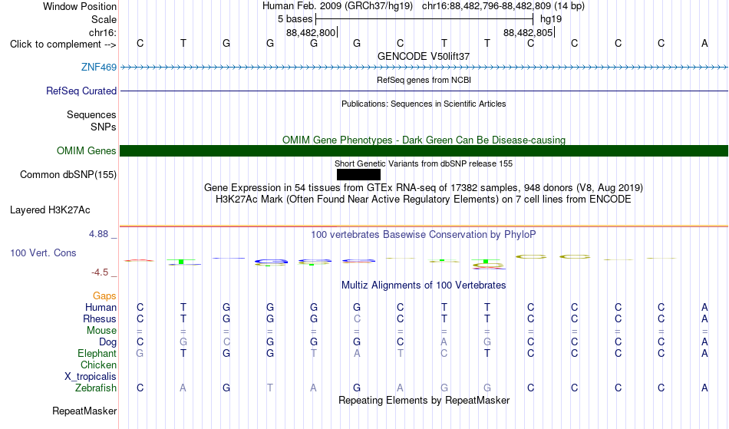
Task: Click the Scale label
Action: 104,19
